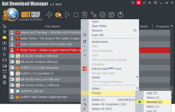Select Estas Tonne Between Fire & Water.mp4
The height and width of the screenshot is (112, 175).
pyautogui.click(x=45, y=44)
